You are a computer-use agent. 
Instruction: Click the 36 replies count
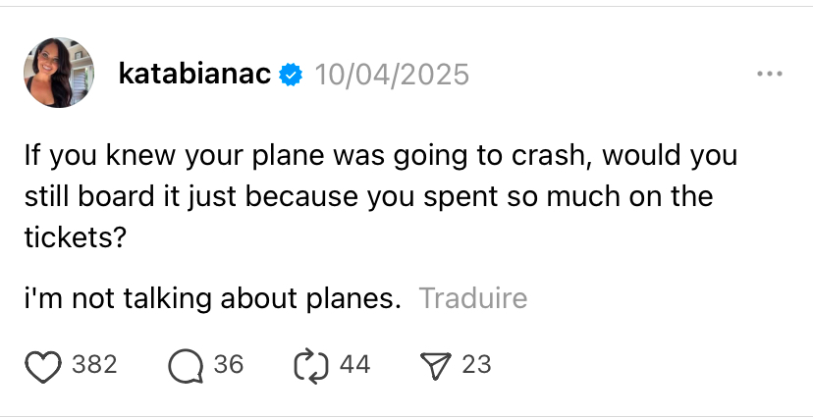pos(228,365)
